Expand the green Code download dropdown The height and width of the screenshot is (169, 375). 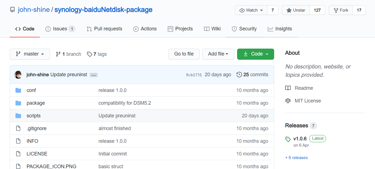point(256,54)
